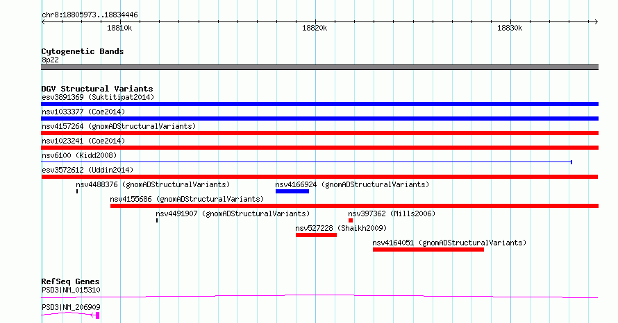
Task: Open the nsv1033377 (Coe2014) label
Action: (x=83, y=112)
